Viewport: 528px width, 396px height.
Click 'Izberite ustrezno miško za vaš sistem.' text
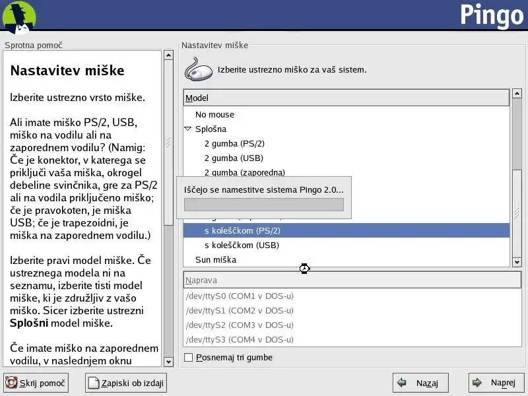(x=292, y=70)
